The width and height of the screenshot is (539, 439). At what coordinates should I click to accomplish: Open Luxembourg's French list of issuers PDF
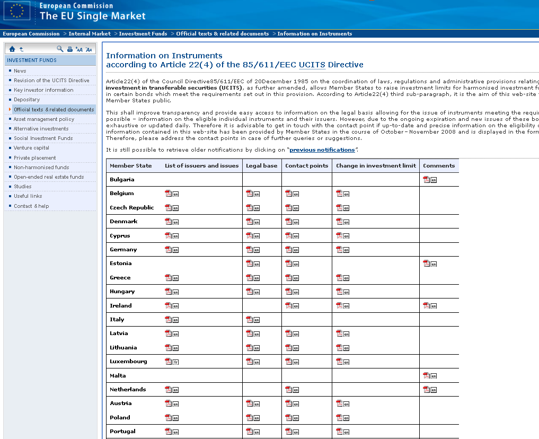tap(169, 362)
